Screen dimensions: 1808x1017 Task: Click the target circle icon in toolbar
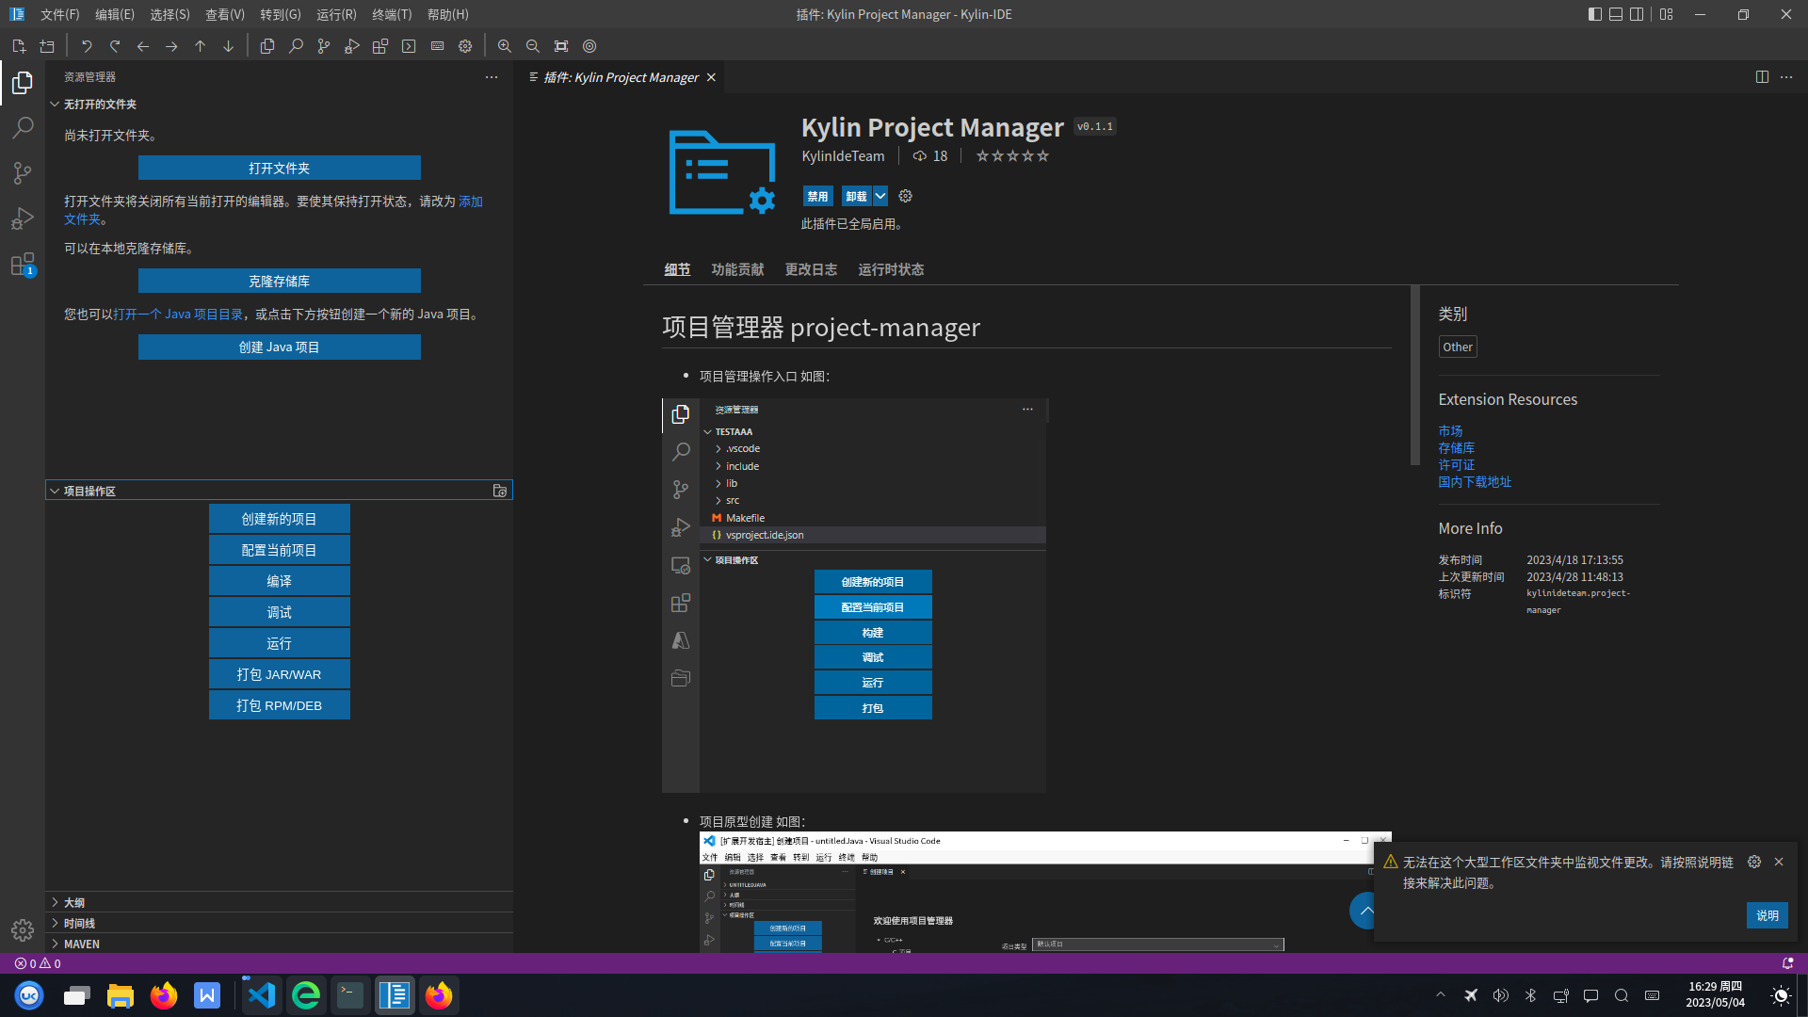[589, 46]
